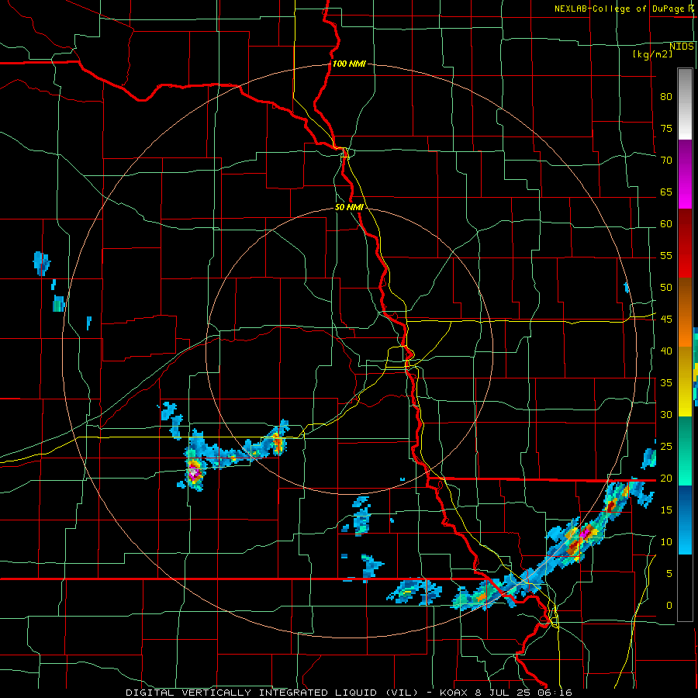Pick the purple segment of the VIL color bar
The height and width of the screenshot is (698, 698).
coord(685,156)
